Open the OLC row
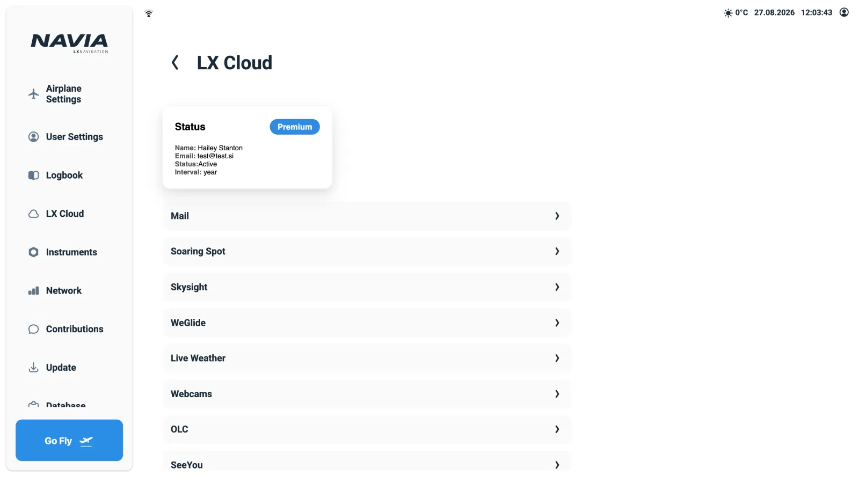This screenshot has width=859, height=483. pyautogui.click(x=367, y=429)
